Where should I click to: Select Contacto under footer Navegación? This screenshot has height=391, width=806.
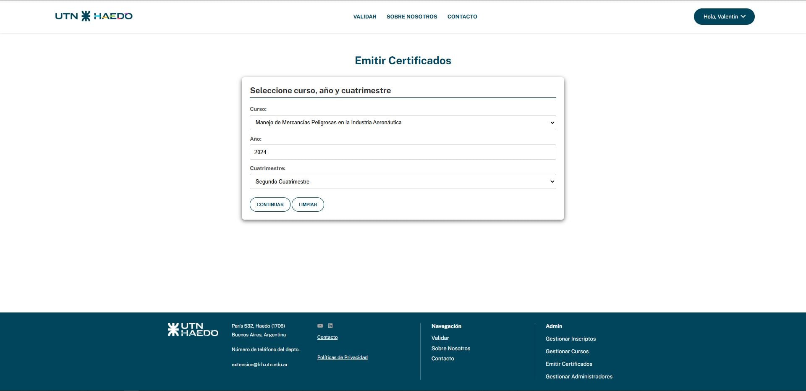pyautogui.click(x=443, y=359)
